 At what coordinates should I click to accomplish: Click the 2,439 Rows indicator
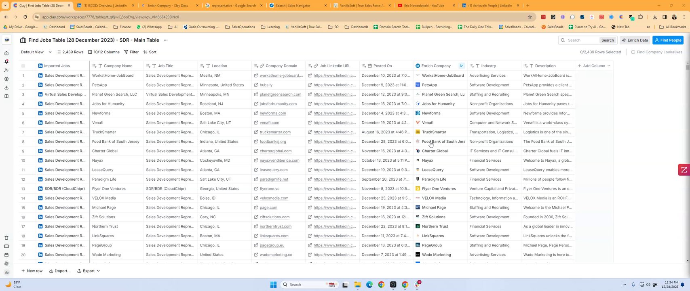click(70, 52)
